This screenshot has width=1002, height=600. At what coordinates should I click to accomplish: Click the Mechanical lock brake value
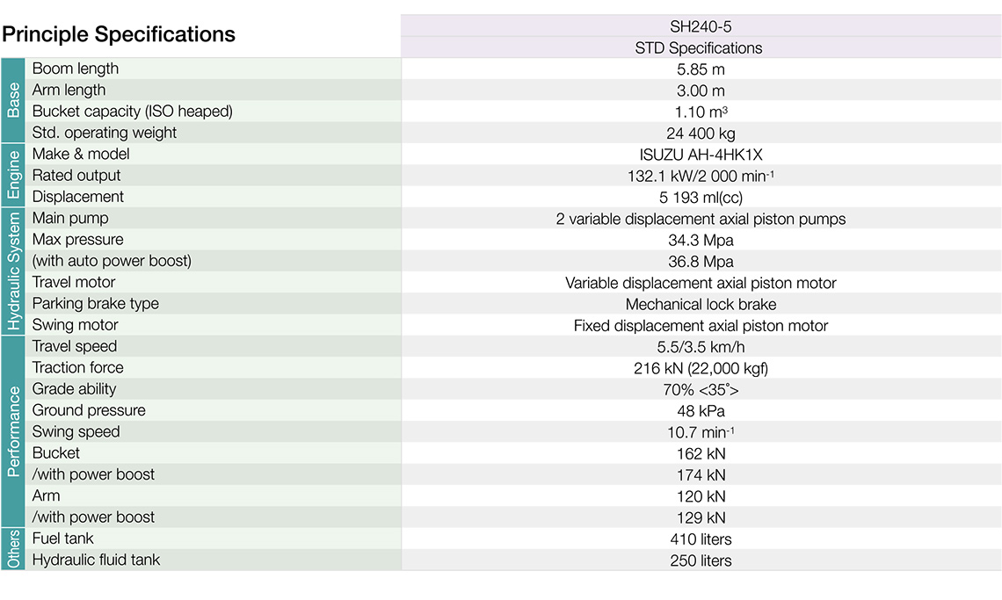coord(701,305)
